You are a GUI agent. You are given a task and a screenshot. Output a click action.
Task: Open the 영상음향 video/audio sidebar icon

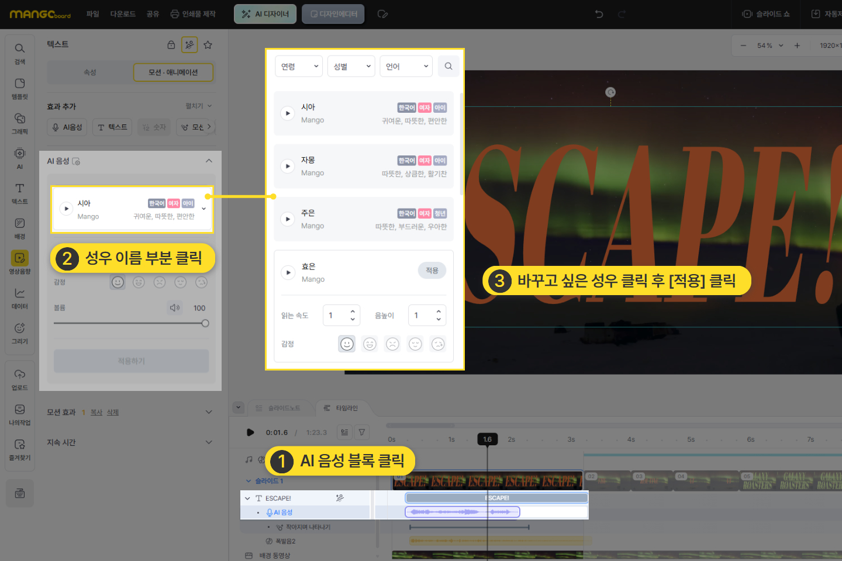click(x=19, y=262)
